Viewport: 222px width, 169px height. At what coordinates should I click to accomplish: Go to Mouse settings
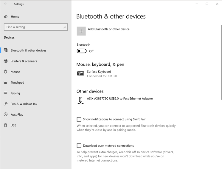click(x=36, y=72)
